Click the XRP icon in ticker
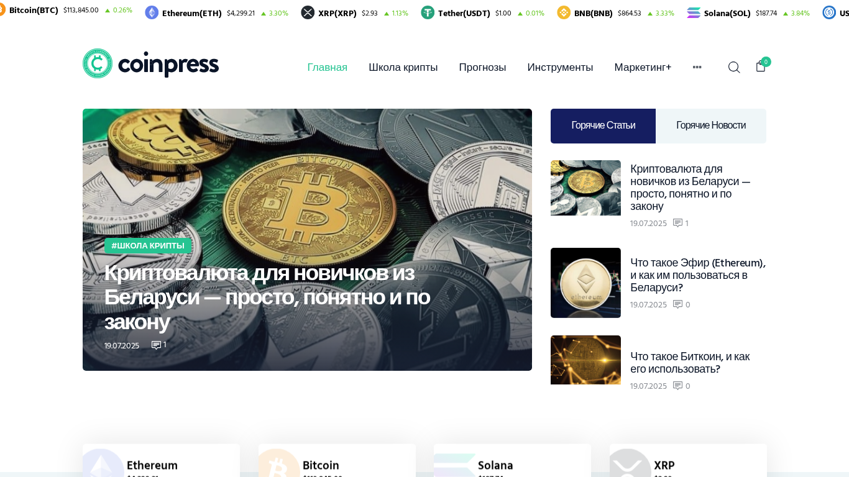849x477 pixels. pos(308,12)
